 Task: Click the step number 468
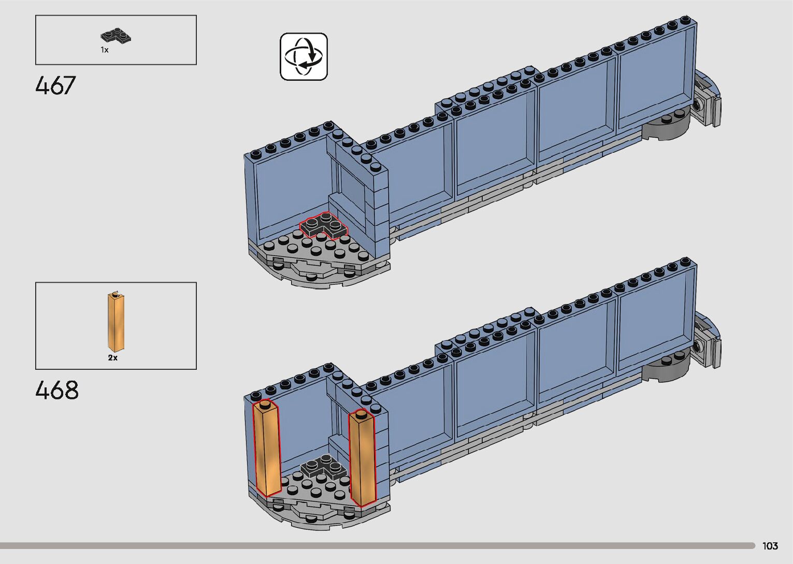tap(57, 390)
